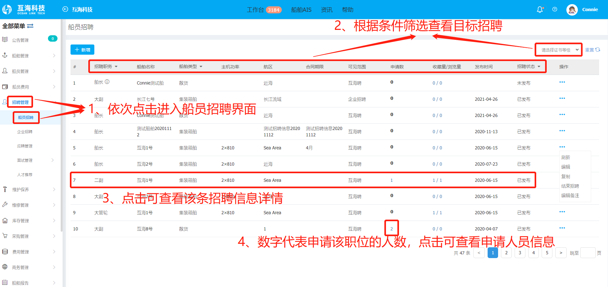Click page 3 in pagination
This screenshot has height=287, width=608.
[x=520, y=253]
